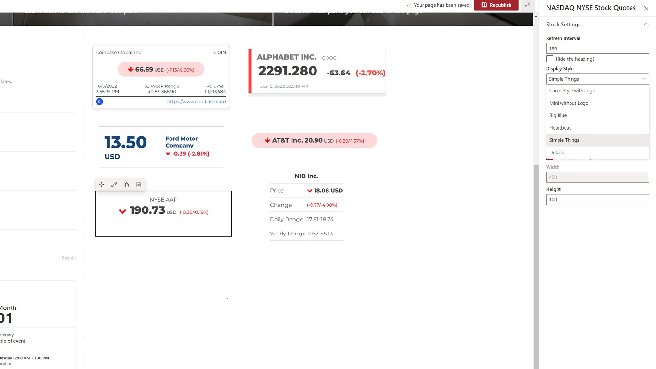
Task: Click the COIN ticker symbol
Action: click(220, 53)
